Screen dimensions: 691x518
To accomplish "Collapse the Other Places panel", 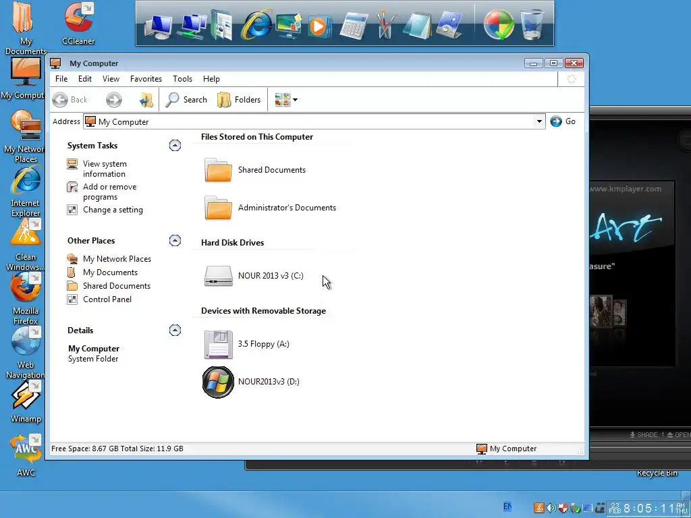I will [175, 241].
